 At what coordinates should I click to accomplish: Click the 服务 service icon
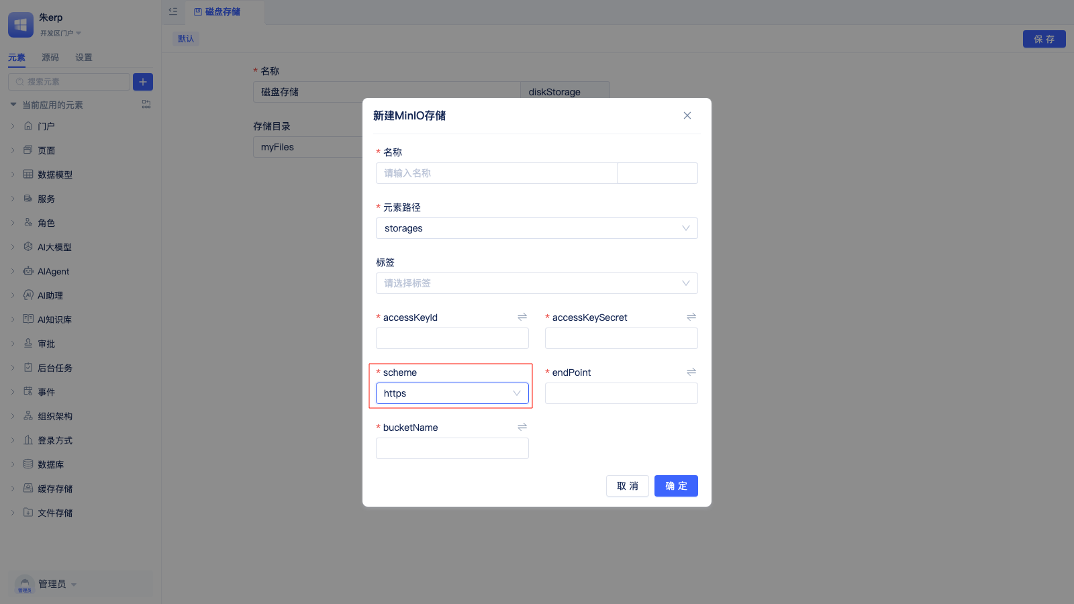click(28, 198)
